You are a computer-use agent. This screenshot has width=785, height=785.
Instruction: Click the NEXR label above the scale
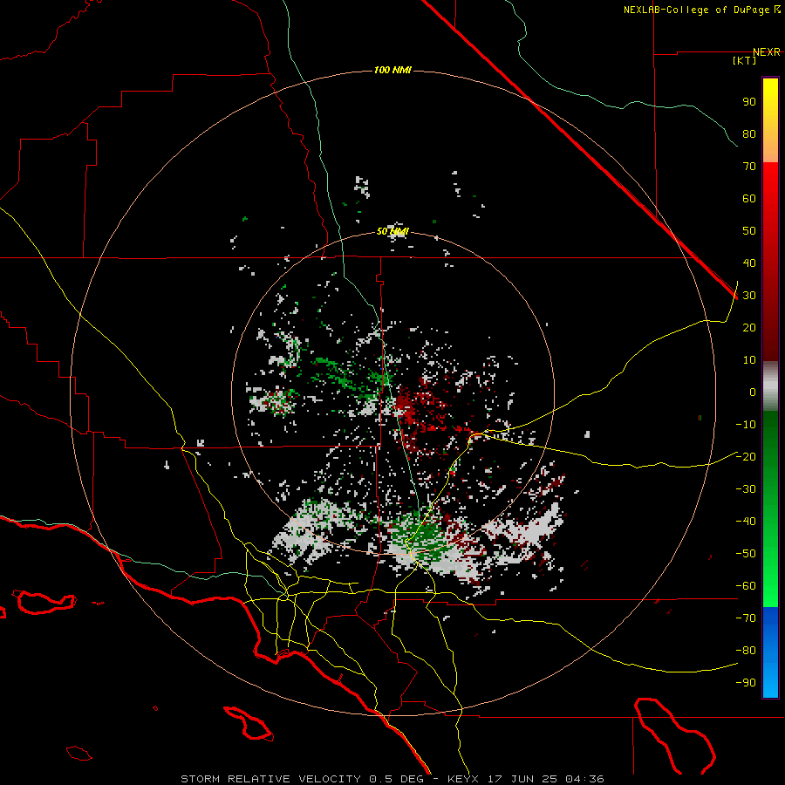766,52
